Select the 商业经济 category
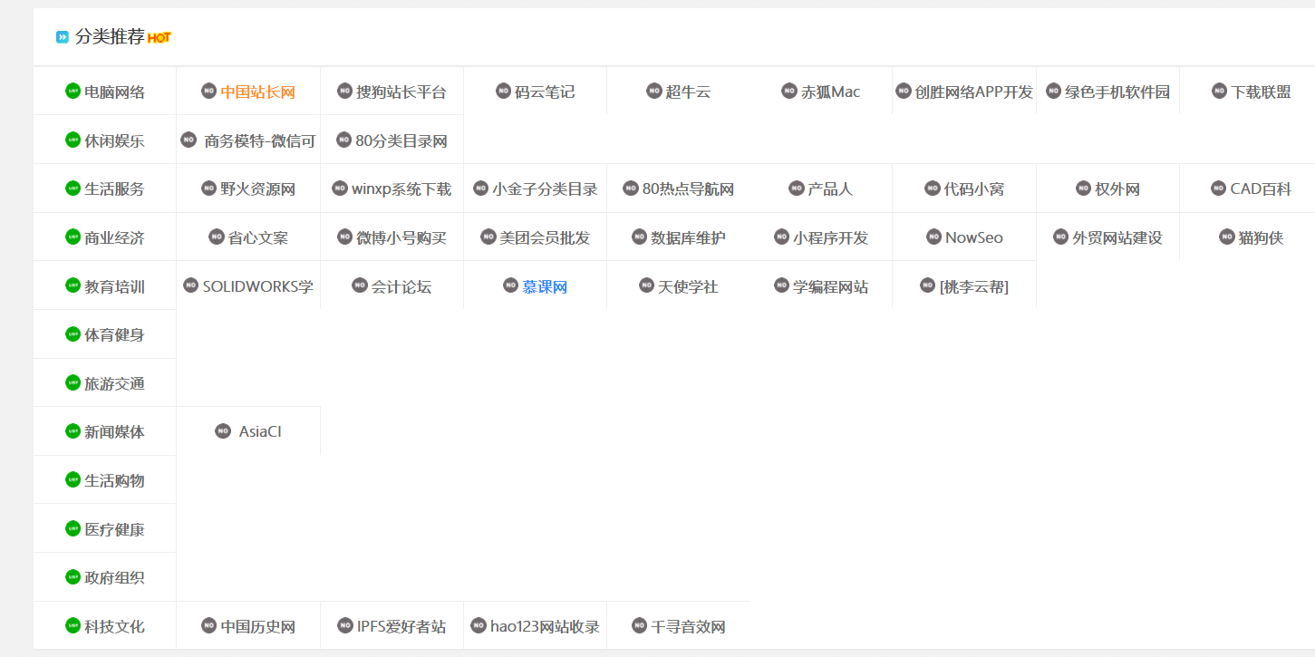 point(114,237)
